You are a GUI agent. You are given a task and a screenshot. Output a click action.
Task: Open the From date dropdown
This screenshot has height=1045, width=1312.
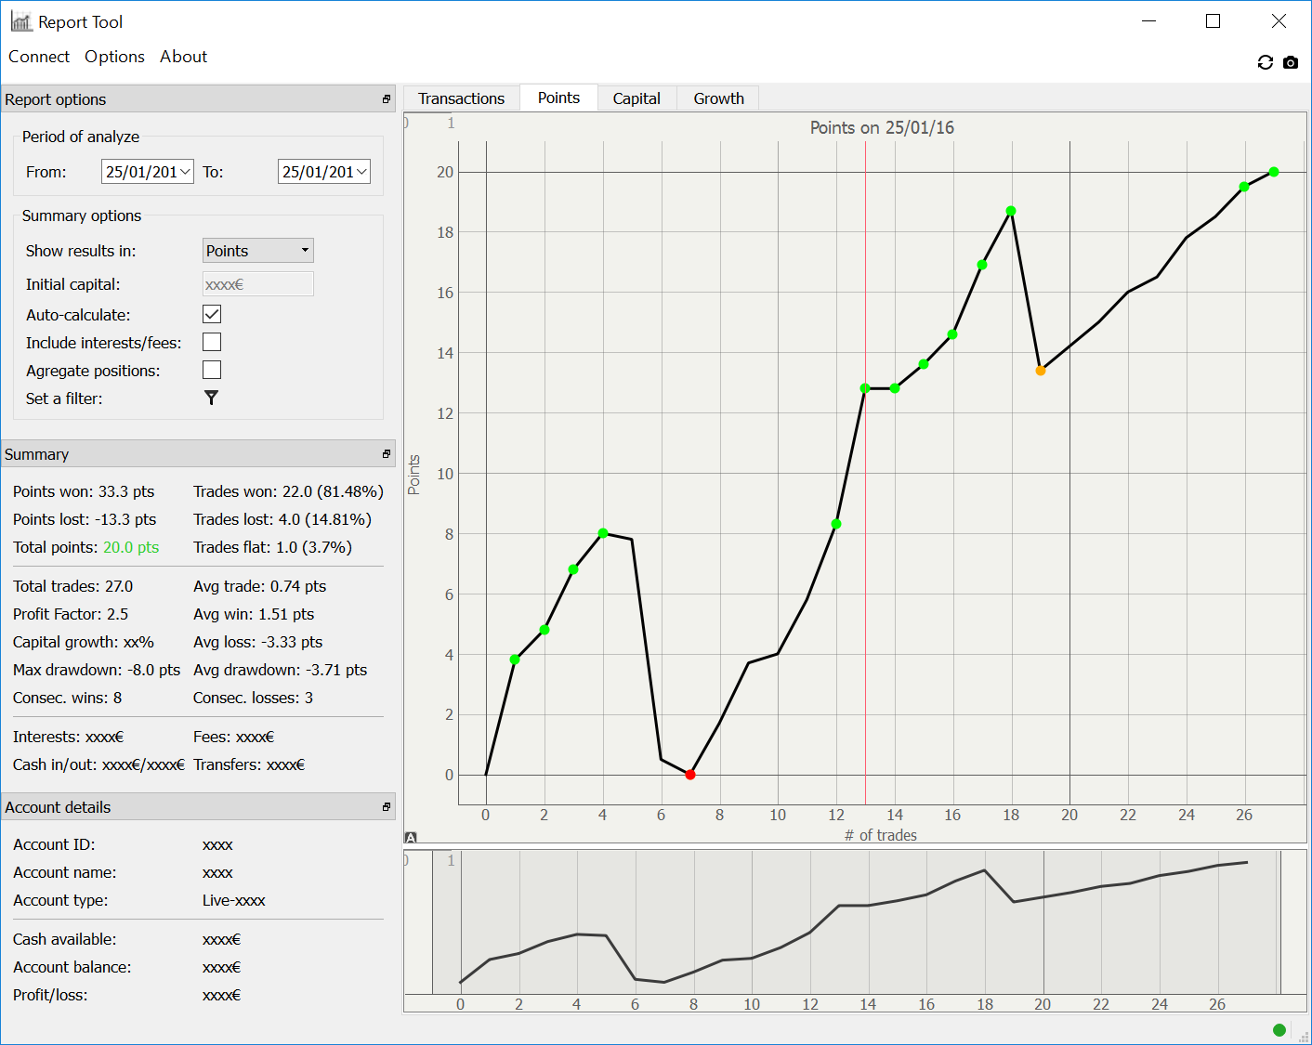click(x=185, y=172)
